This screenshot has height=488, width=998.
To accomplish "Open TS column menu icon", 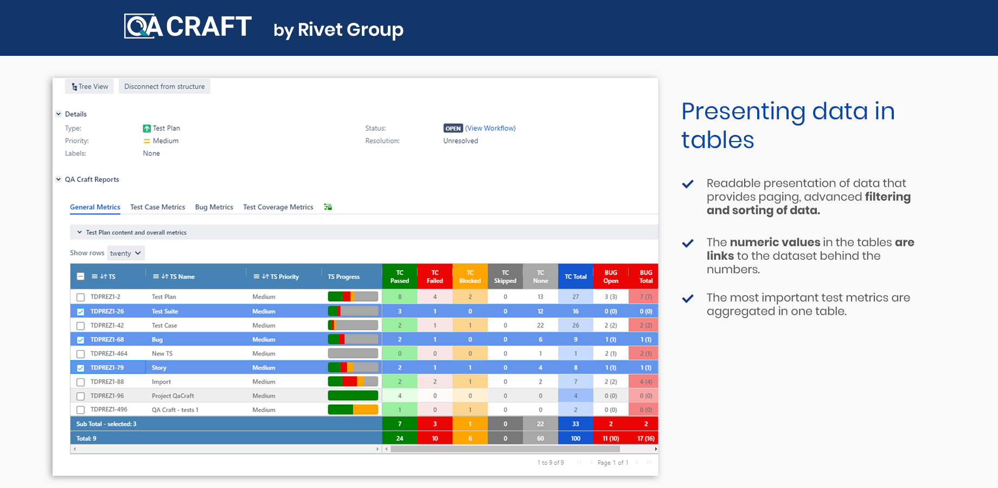I will click(94, 277).
